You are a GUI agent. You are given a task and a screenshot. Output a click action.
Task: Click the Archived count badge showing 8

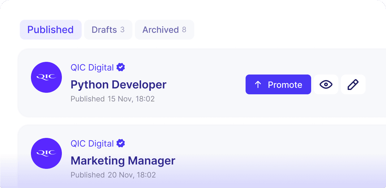[184, 30]
